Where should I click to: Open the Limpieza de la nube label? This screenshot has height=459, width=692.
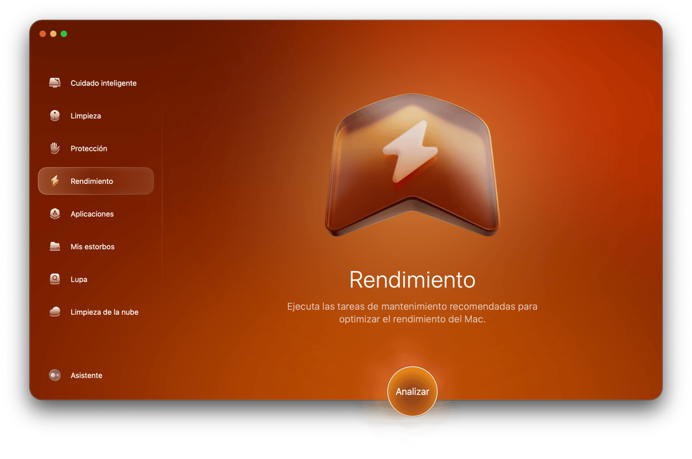coord(104,312)
